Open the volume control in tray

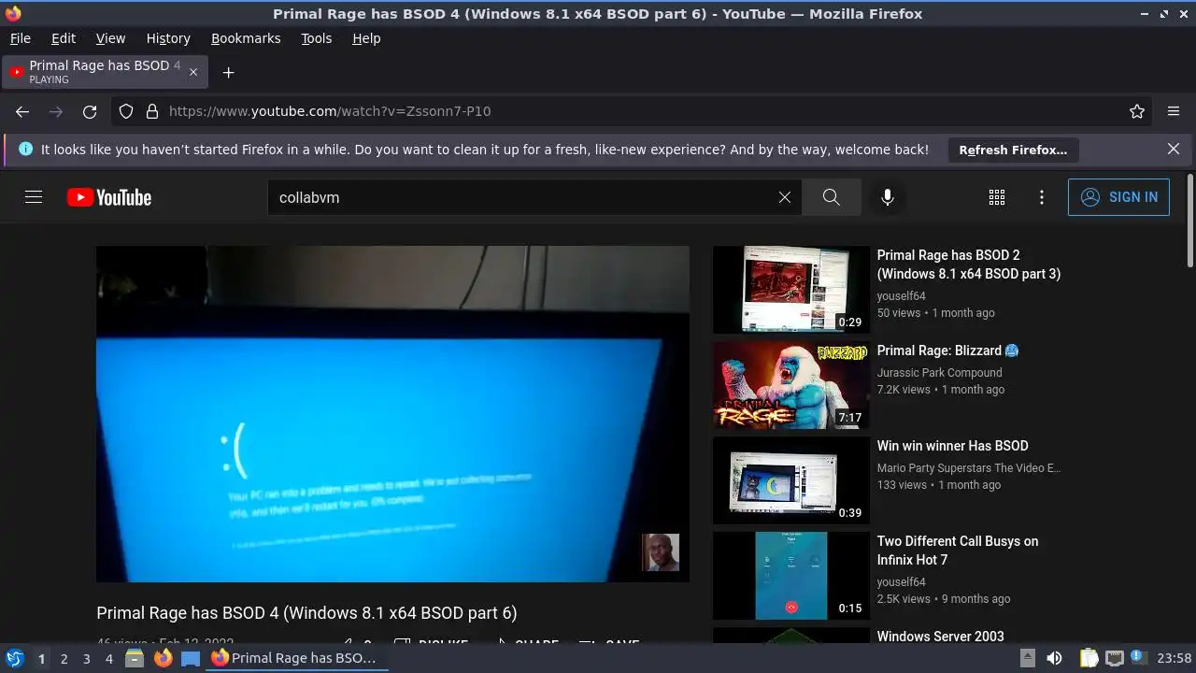tap(1054, 658)
